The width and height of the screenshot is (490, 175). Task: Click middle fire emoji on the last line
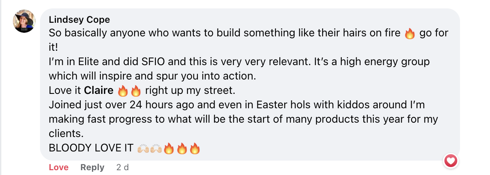(182, 149)
